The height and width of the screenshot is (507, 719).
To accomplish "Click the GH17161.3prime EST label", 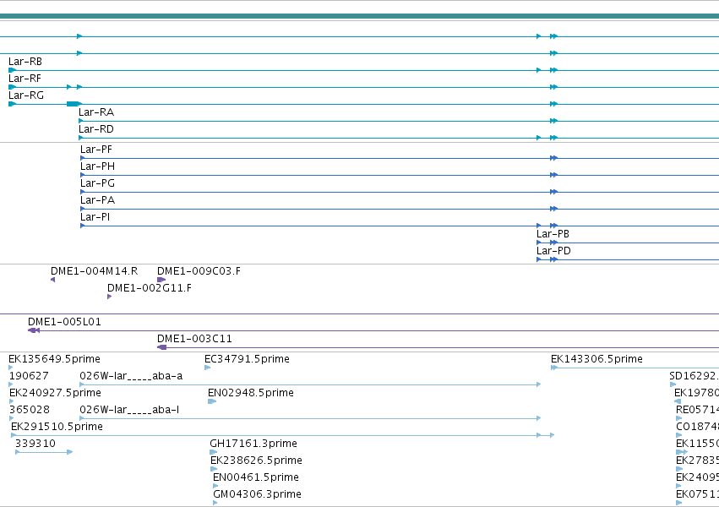I will (x=253, y=444).
